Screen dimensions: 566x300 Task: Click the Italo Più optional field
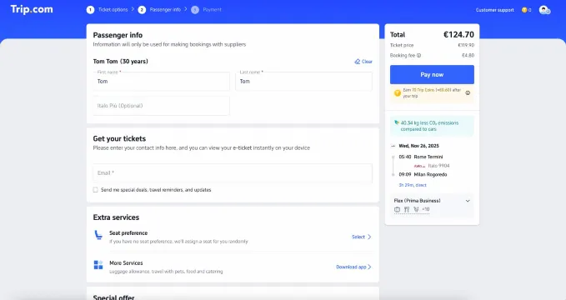161,106
